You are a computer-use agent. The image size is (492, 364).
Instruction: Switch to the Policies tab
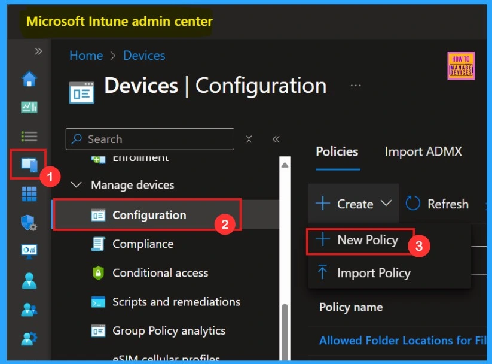pyautogui.click(x=337, y=152)
